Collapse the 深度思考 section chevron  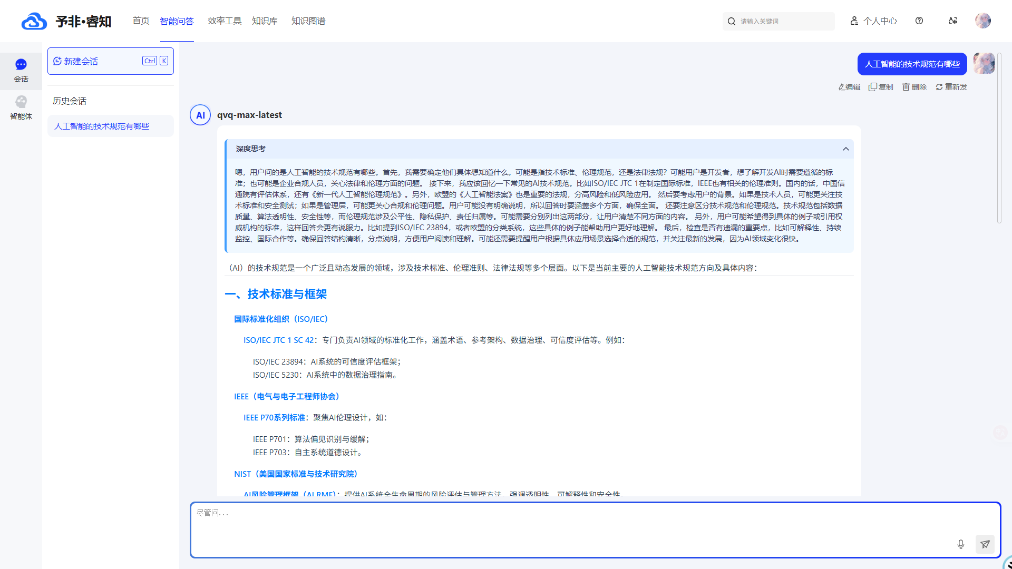coord(845,149)
